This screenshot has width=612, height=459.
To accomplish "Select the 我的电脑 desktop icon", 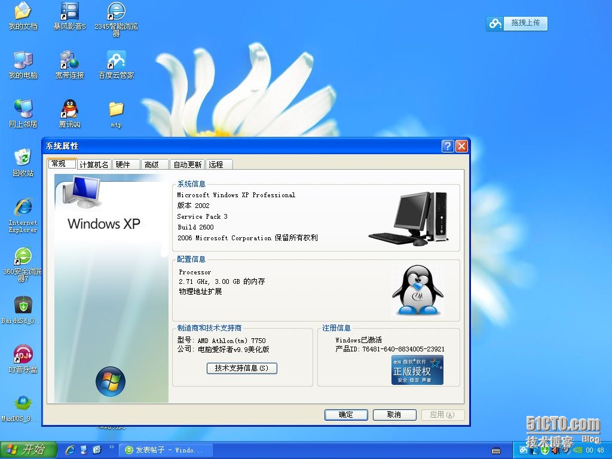I will point(23,65).
